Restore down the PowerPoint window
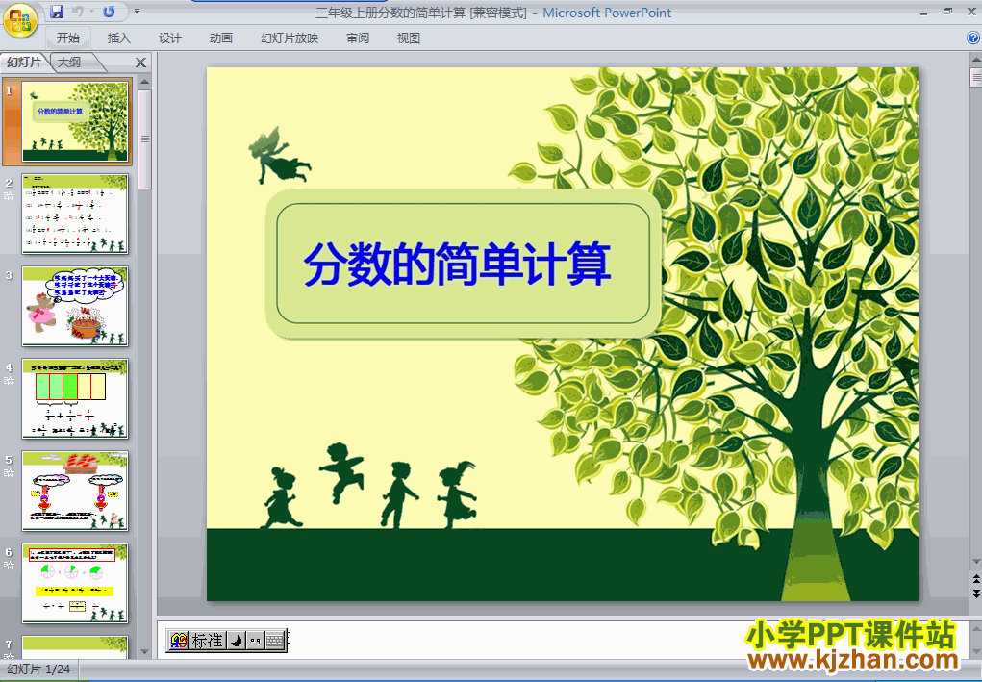982x682 pixels. point(948,12)
